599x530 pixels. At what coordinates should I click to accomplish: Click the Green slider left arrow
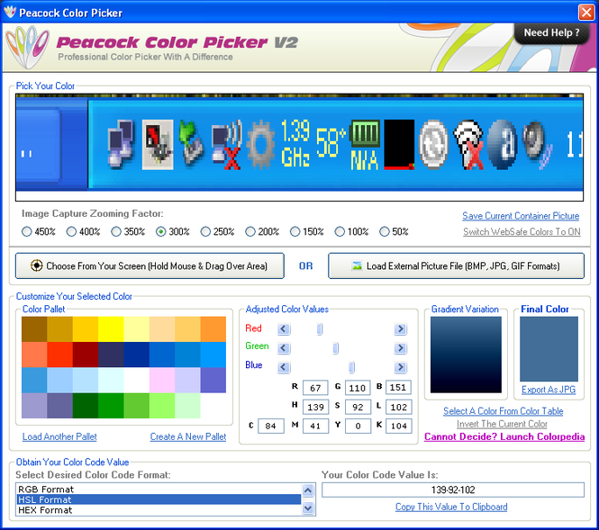click(284, 348)
